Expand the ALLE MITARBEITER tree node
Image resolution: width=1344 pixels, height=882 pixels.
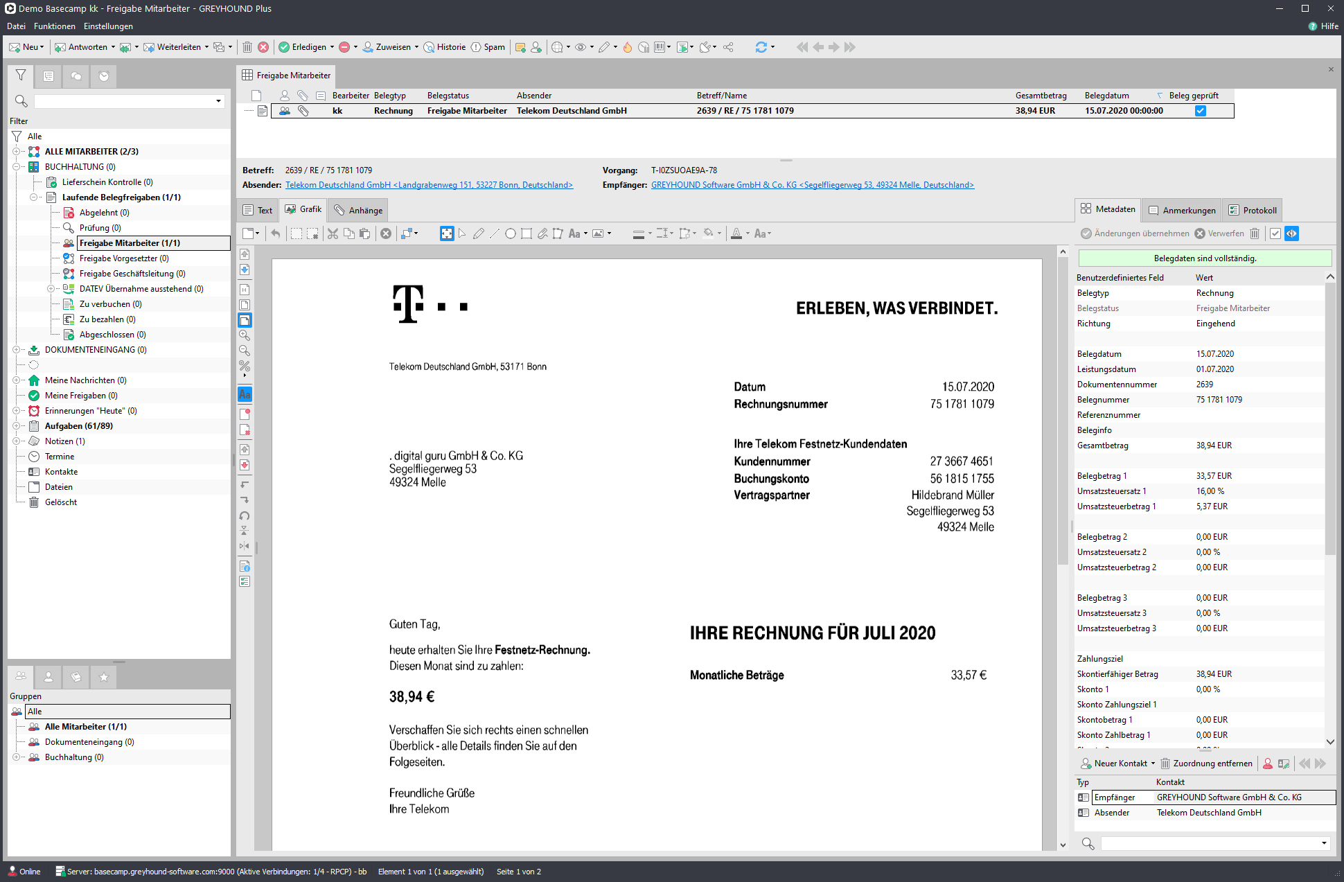tap(16, 152)
